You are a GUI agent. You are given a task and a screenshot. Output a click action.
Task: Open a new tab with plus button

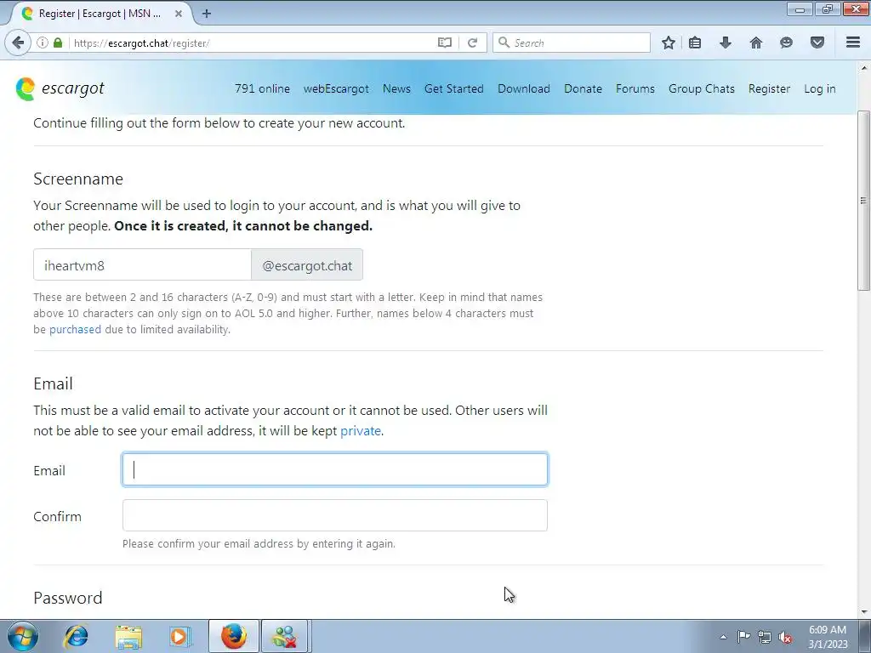point(207,14)
